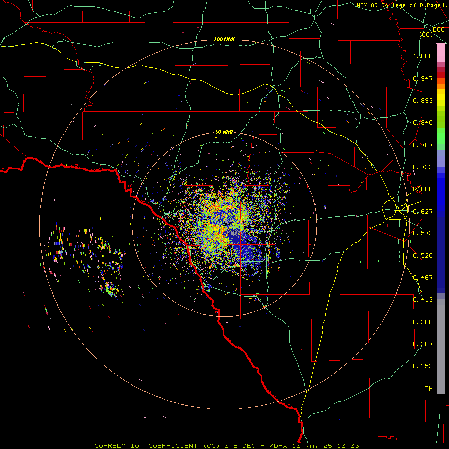The height and width of the screenshot is (449, 449).
Task: Select the 0.360 scale value
Action: [423, 322]
